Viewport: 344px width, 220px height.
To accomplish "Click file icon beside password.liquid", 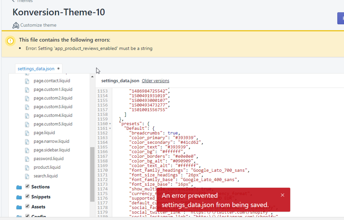I will [x=27, y=159].
